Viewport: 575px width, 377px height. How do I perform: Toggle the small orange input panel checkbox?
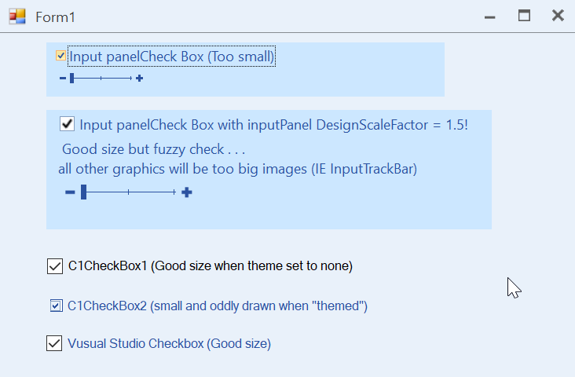[60, 56]
